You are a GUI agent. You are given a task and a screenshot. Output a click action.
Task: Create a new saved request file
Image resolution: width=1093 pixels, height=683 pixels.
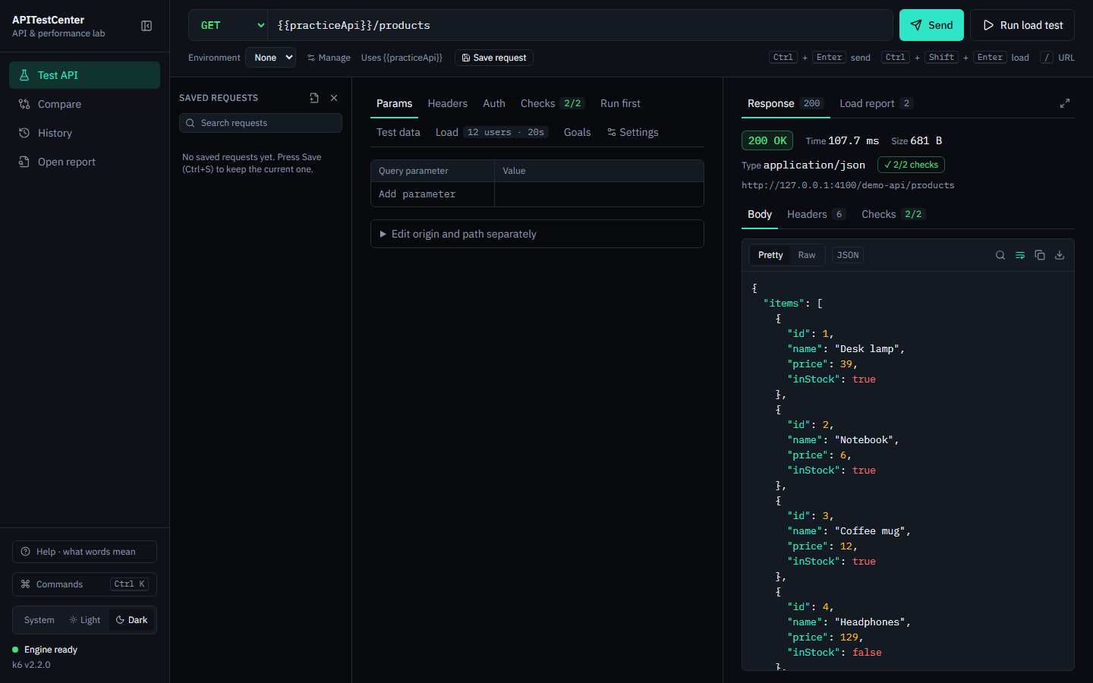314,98
